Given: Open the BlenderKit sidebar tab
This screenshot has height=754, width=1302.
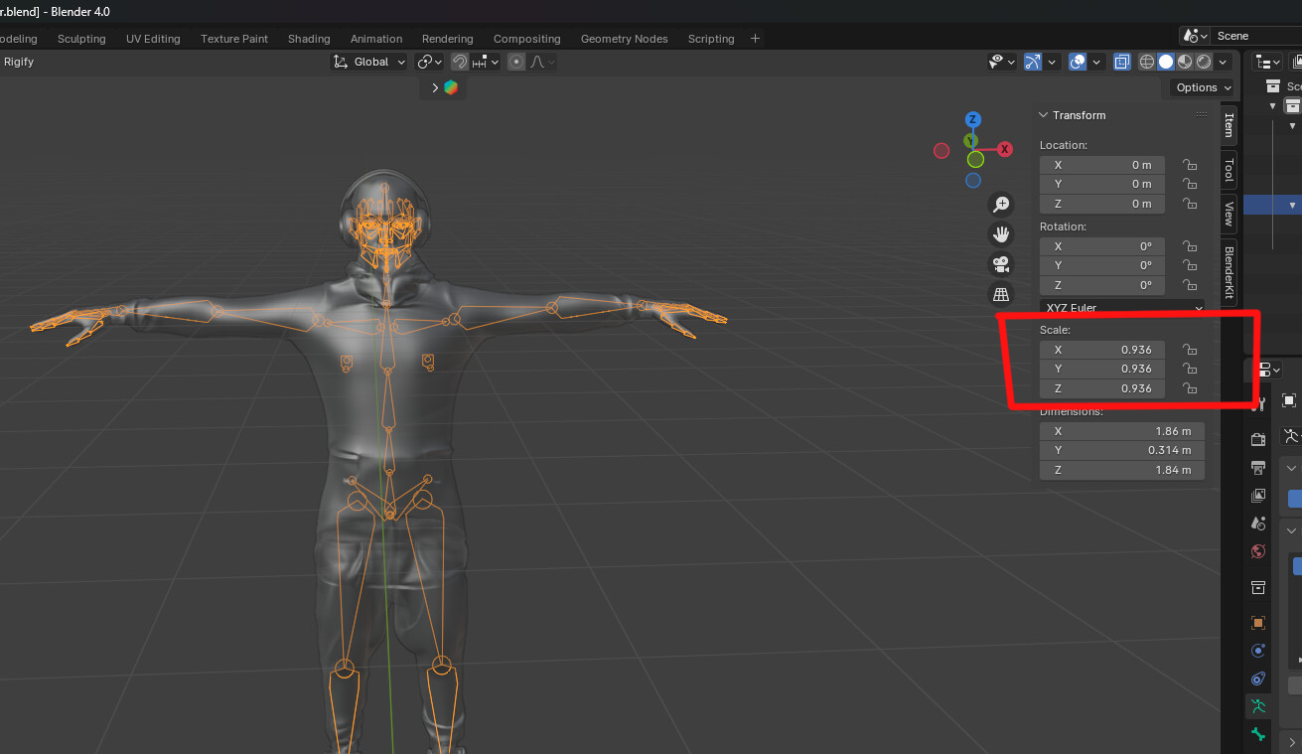Looking at the screenshot, I should (1229, 271).
